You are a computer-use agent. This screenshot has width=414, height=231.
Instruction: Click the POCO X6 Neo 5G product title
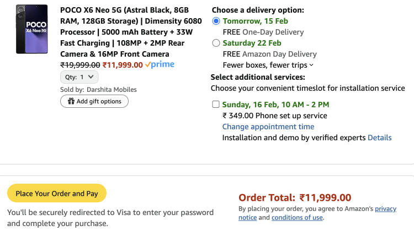click(126, 32)
